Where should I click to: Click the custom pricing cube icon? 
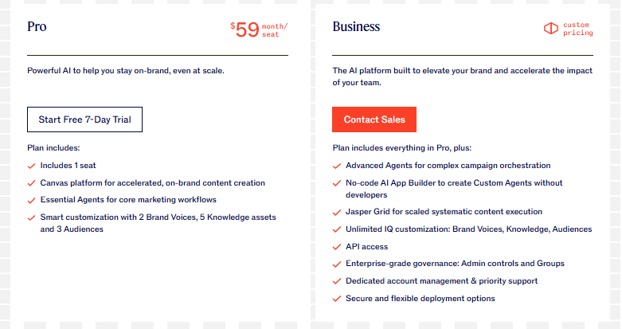[550, 29]
